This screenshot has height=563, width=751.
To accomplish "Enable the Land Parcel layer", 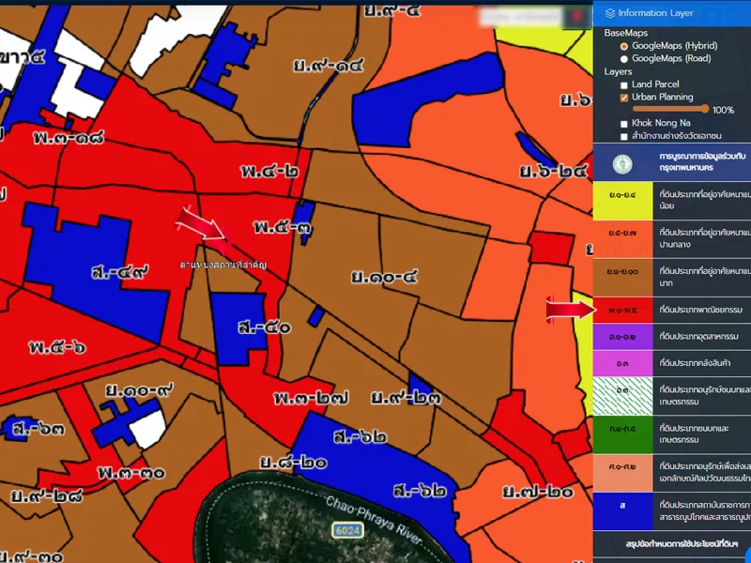I will point(624,85).
